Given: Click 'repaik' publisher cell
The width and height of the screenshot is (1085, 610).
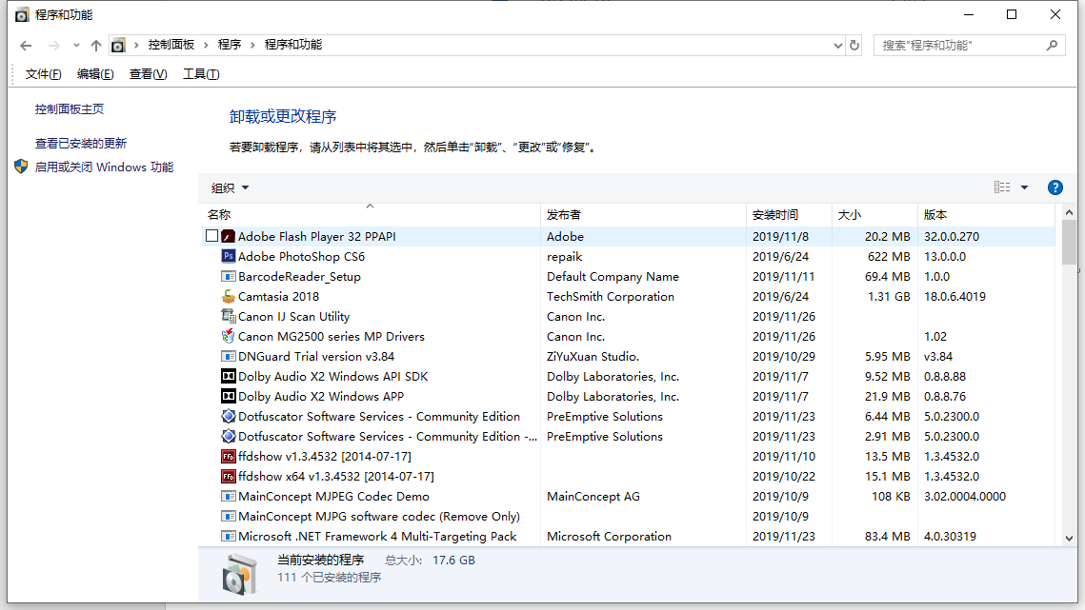Looking at the screenshot, I should [565, 257].
